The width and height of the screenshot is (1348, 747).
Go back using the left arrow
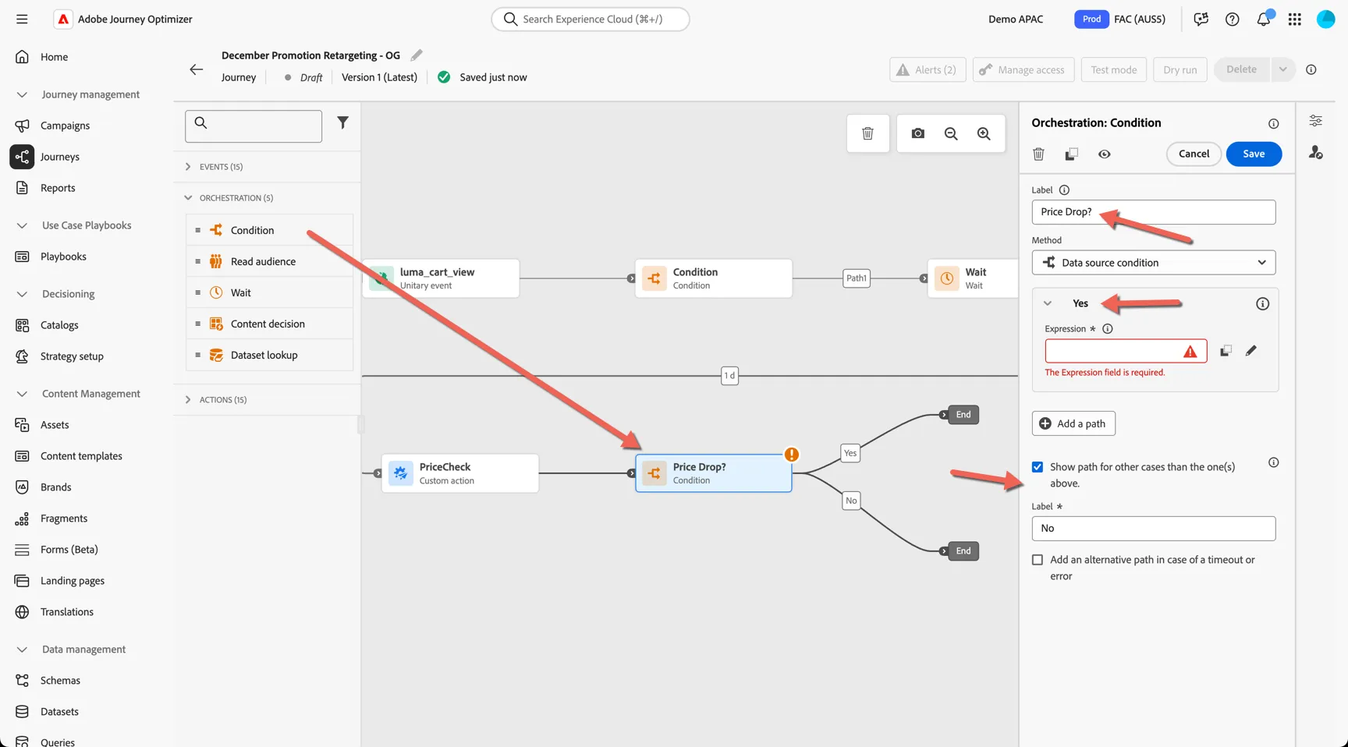point(196,69)
